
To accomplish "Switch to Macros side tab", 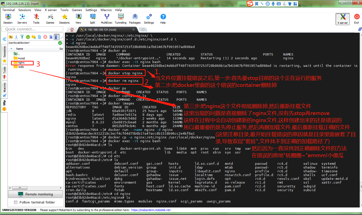I will point(4,90).
